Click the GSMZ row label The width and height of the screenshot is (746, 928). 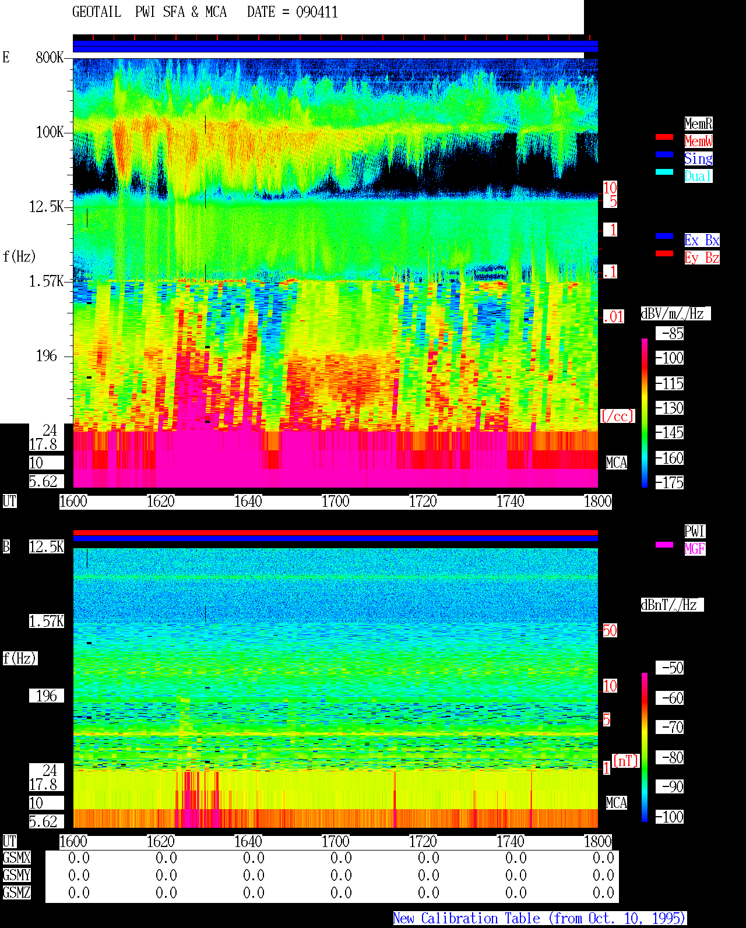point(16,892)
